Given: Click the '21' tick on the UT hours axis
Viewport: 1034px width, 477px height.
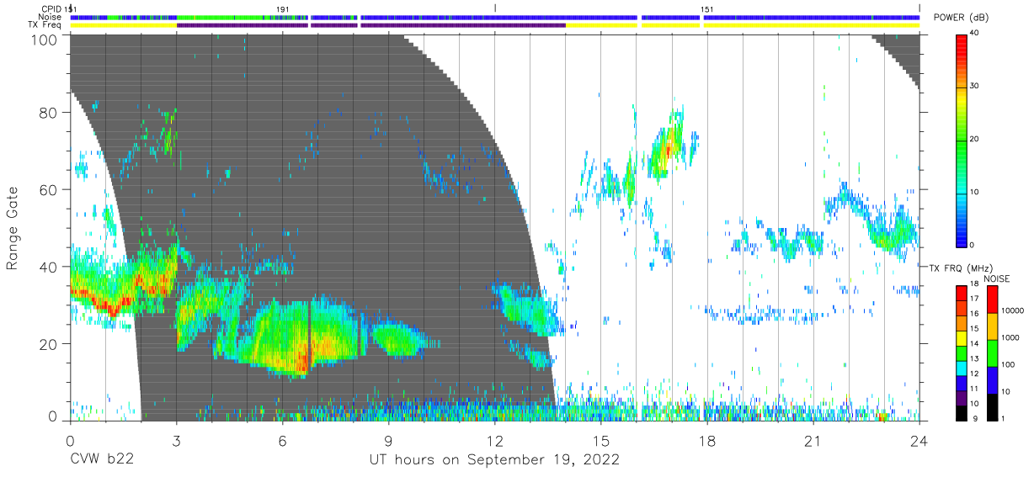Looking at the screenshot, I should point(813,440).
